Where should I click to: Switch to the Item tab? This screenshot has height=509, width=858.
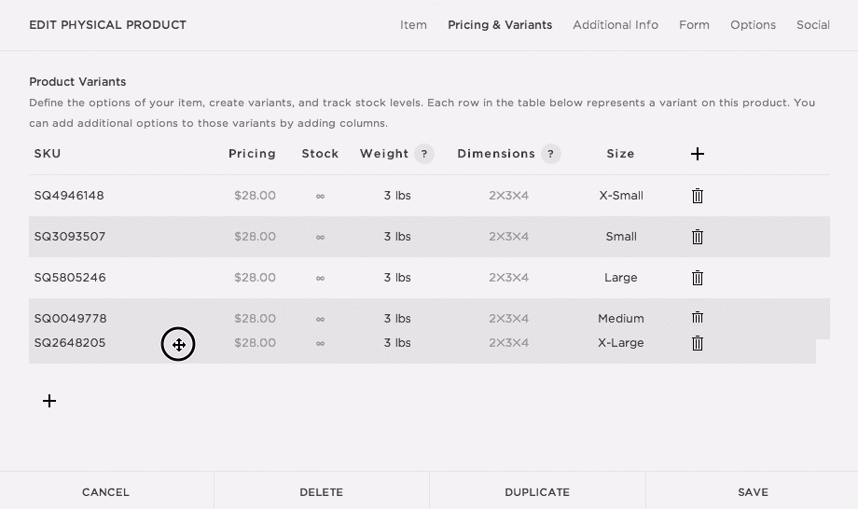click(x=413, y=25)
